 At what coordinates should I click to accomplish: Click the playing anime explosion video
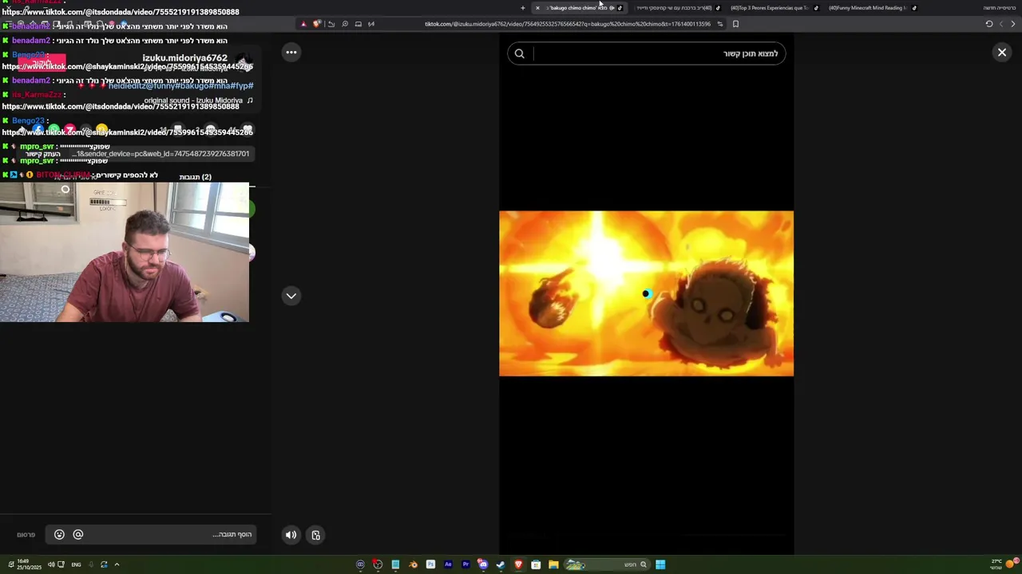(x=646, y=293)
